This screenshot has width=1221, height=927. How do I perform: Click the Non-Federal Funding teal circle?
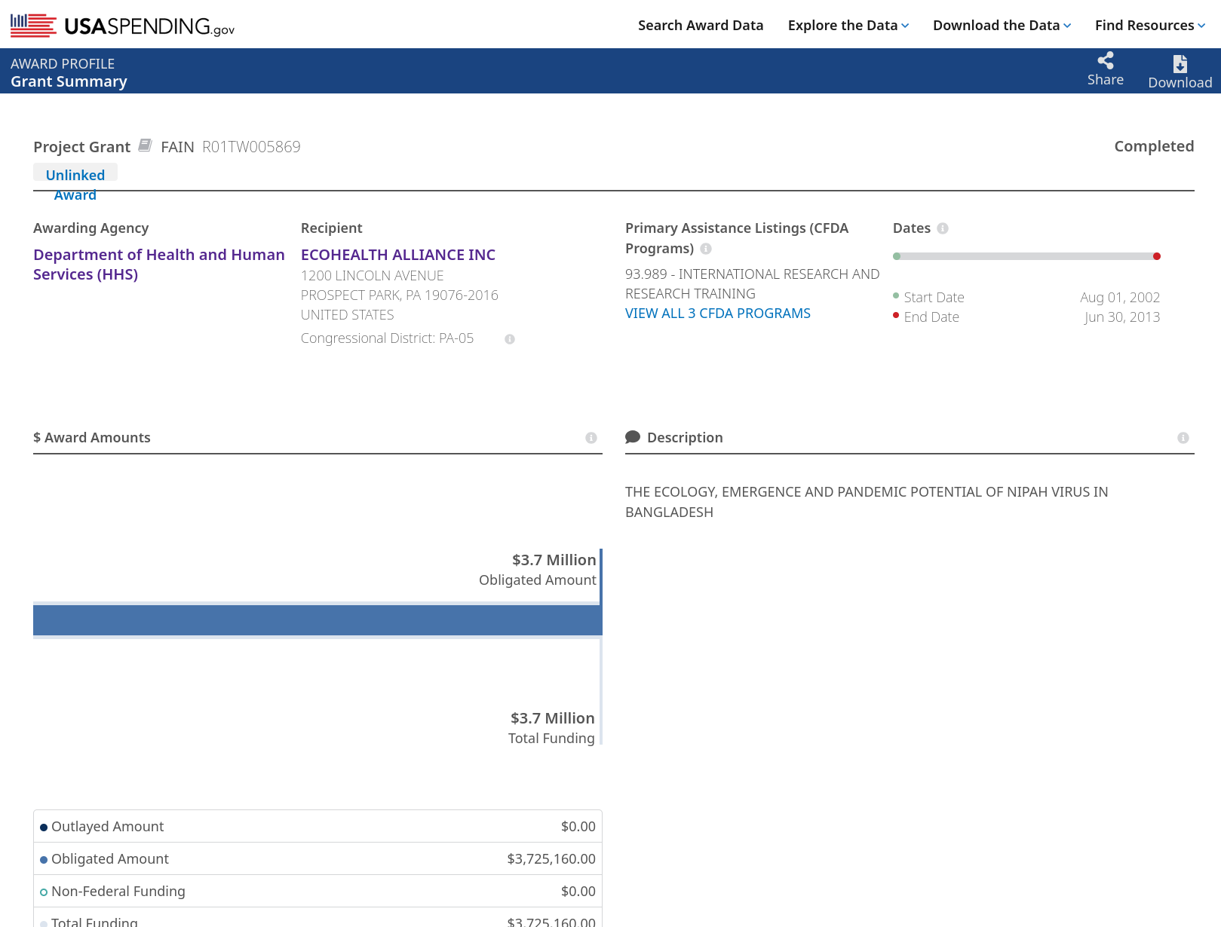point(44,892)
